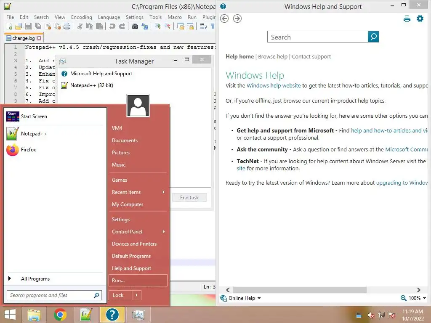Open Documents from the Start menu
Viewport: 431px width, 323px height.
pyautogui.click(x=125, y=140)
